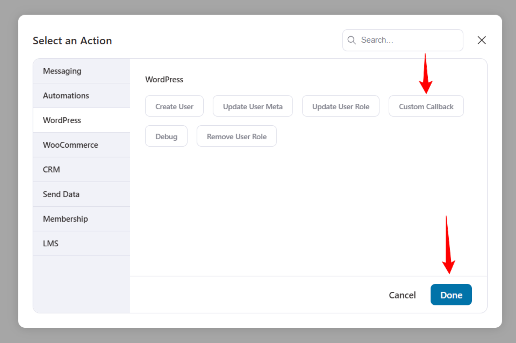
Task: Focus the Search text field
Action: (x=403, y=40)
